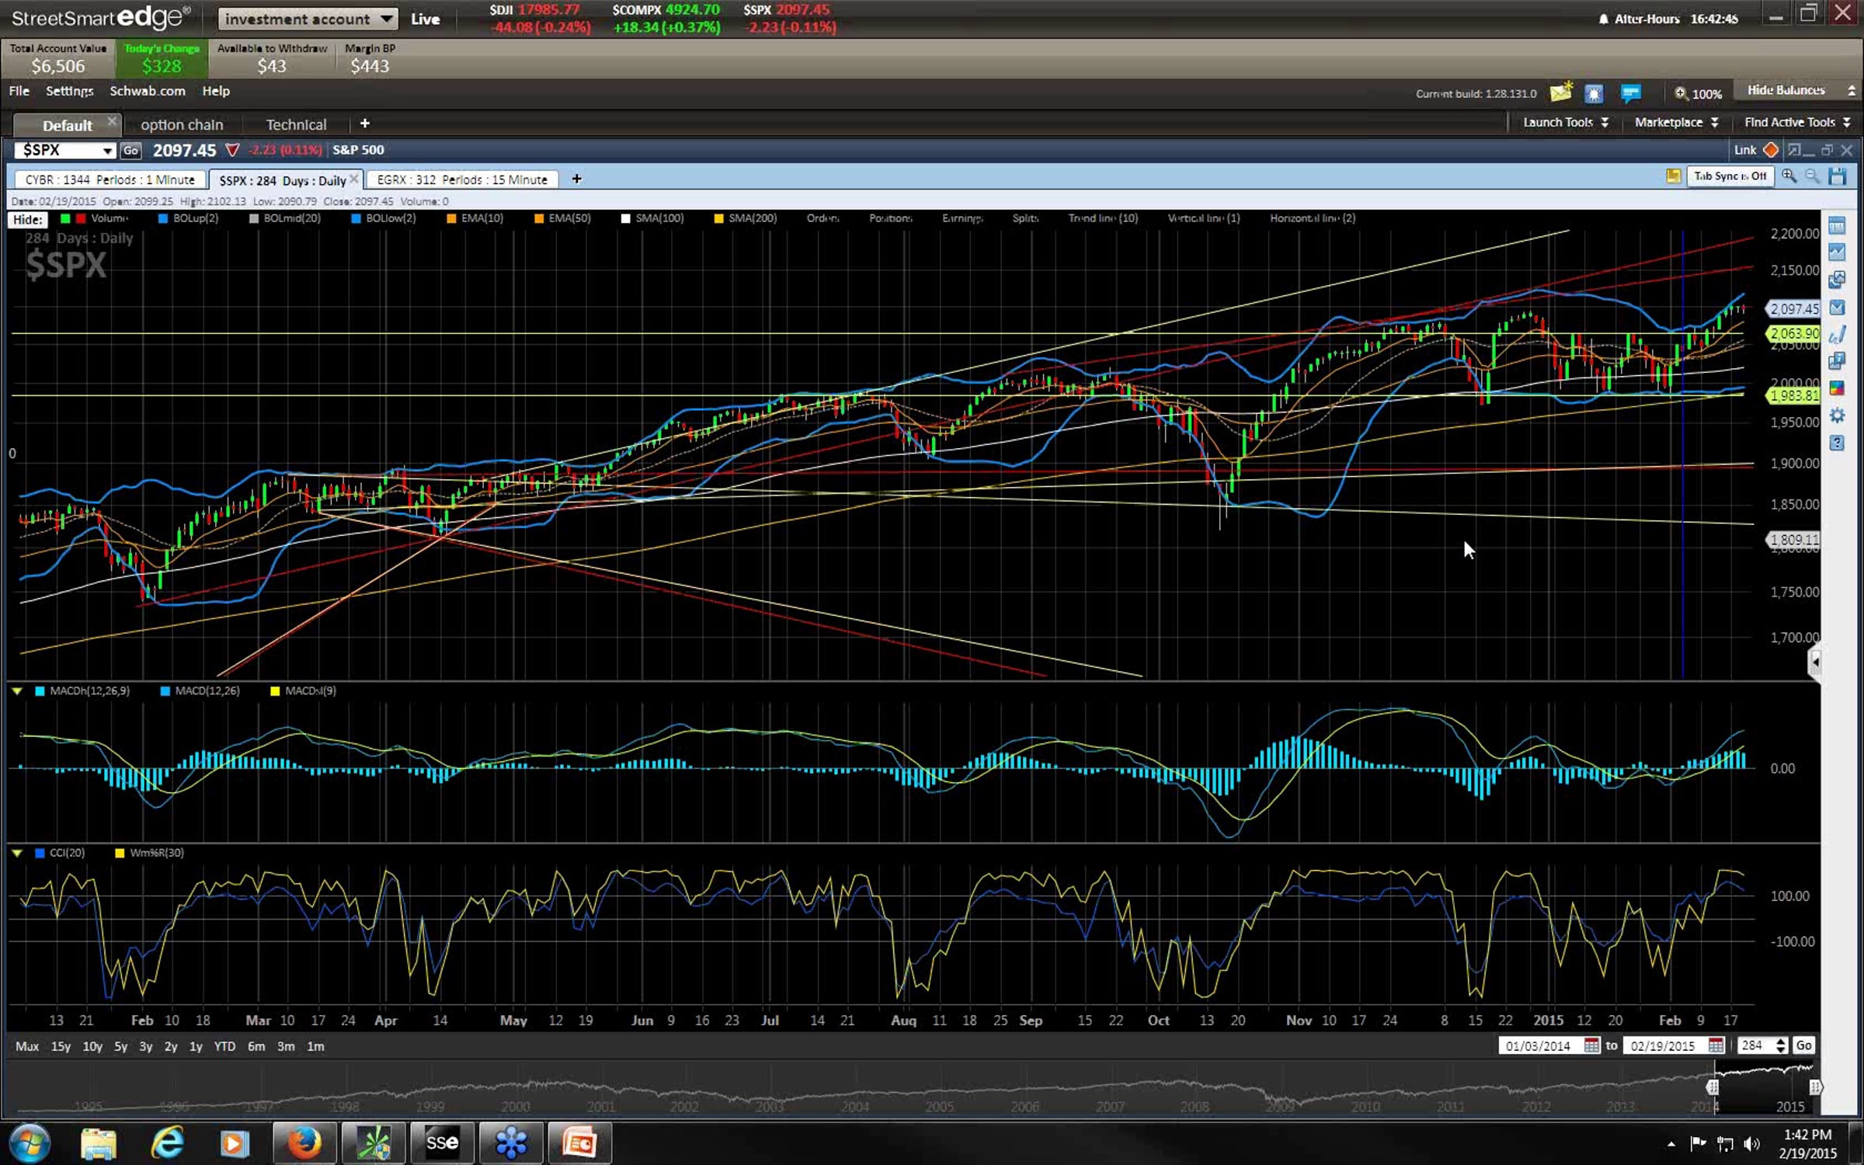Image resolution: width=1864 pixels, height=1165 pixels.
Task: Open the investment account dropdown
Action: click(x=308, y=19)
